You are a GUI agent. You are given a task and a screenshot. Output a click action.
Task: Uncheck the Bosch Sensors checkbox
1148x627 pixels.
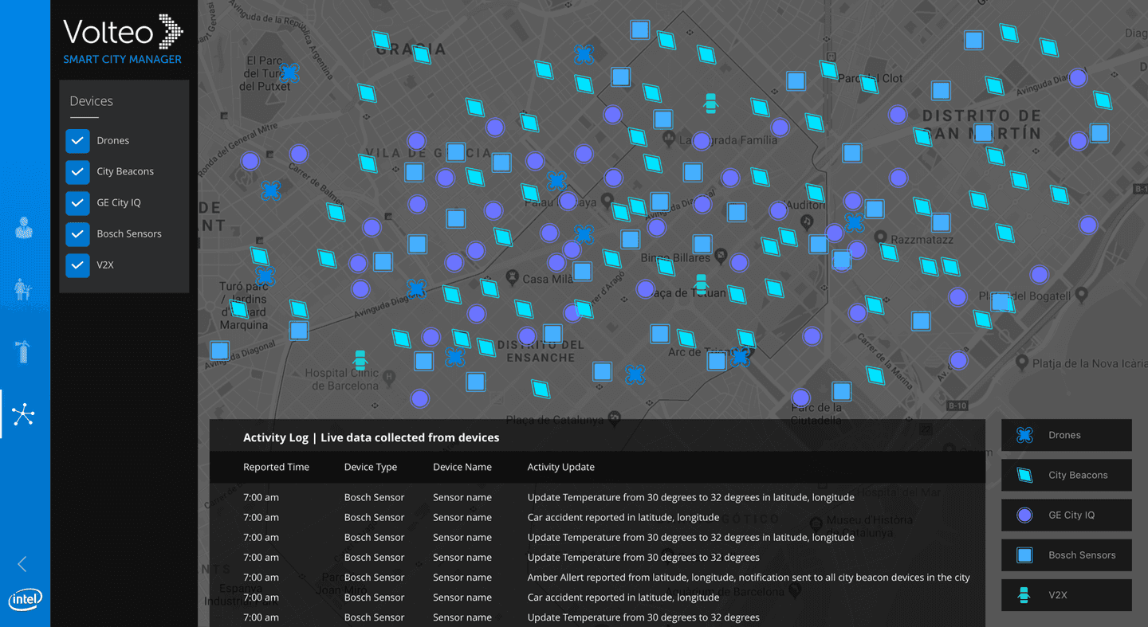coord(77,233)
